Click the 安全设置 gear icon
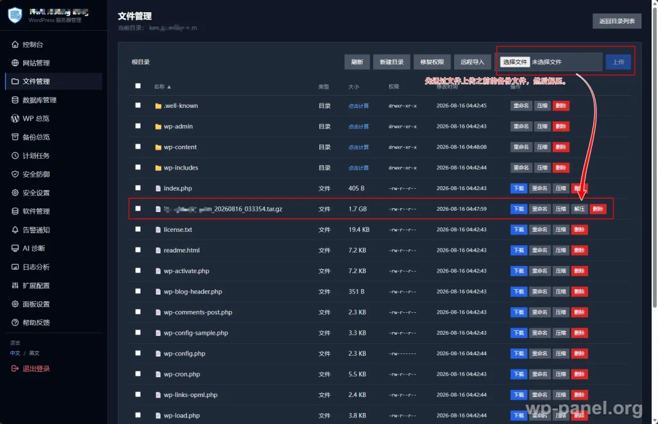The height and width of the screenshot is (424, 658). tap(15, 193)
